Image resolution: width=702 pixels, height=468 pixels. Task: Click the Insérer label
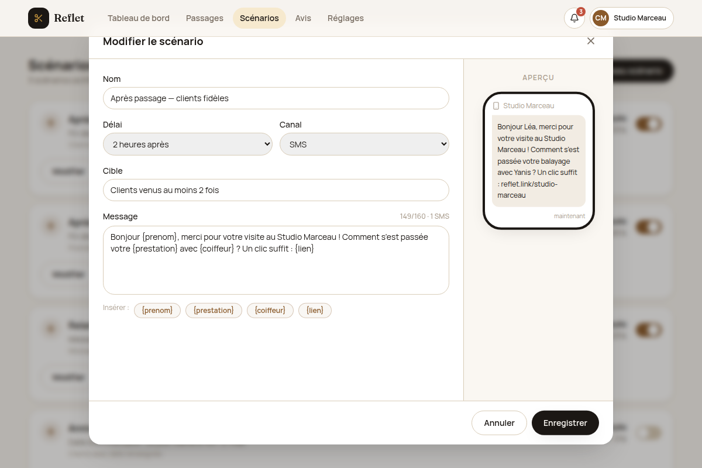(x=116, y=307)
